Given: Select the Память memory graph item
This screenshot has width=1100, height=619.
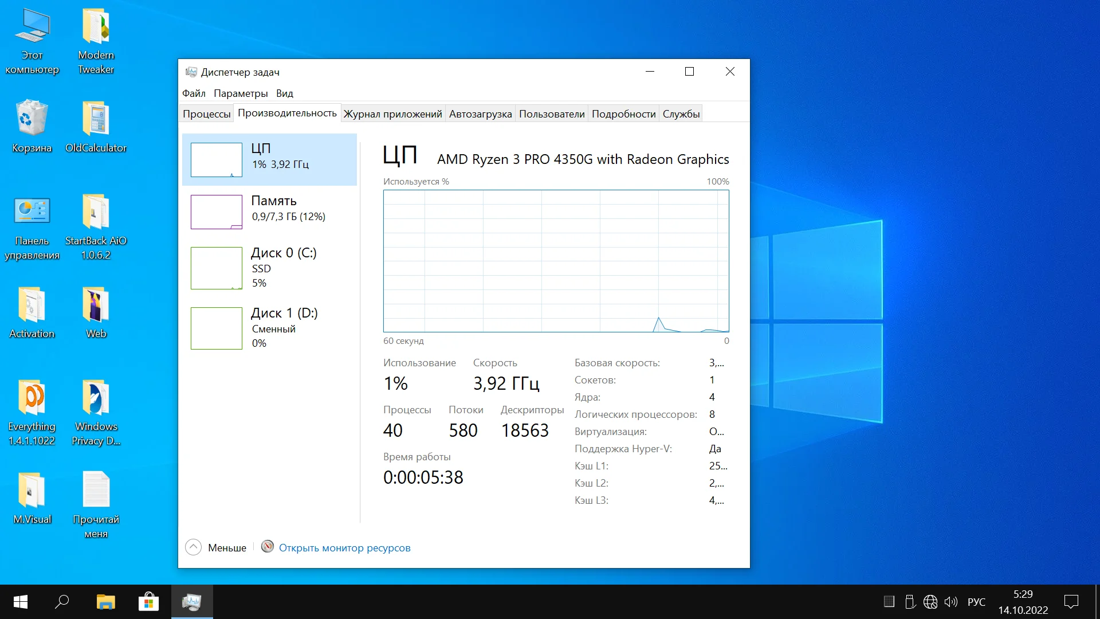Looking at the screenshot, I should point(269,211).
